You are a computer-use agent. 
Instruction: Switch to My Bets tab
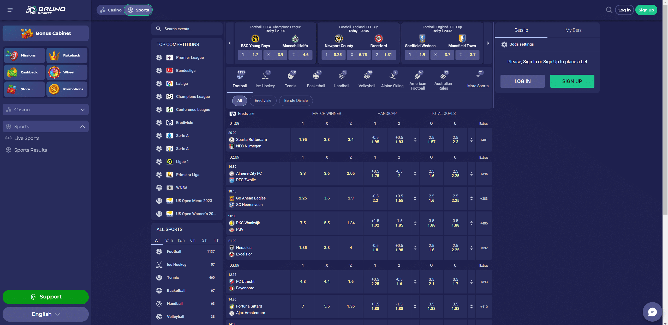[x=573, y=30]
